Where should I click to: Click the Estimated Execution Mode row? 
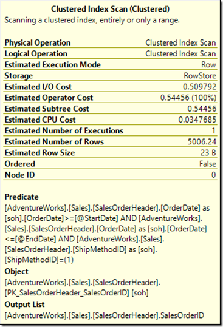pyautogui.click(x=110, y=65)
